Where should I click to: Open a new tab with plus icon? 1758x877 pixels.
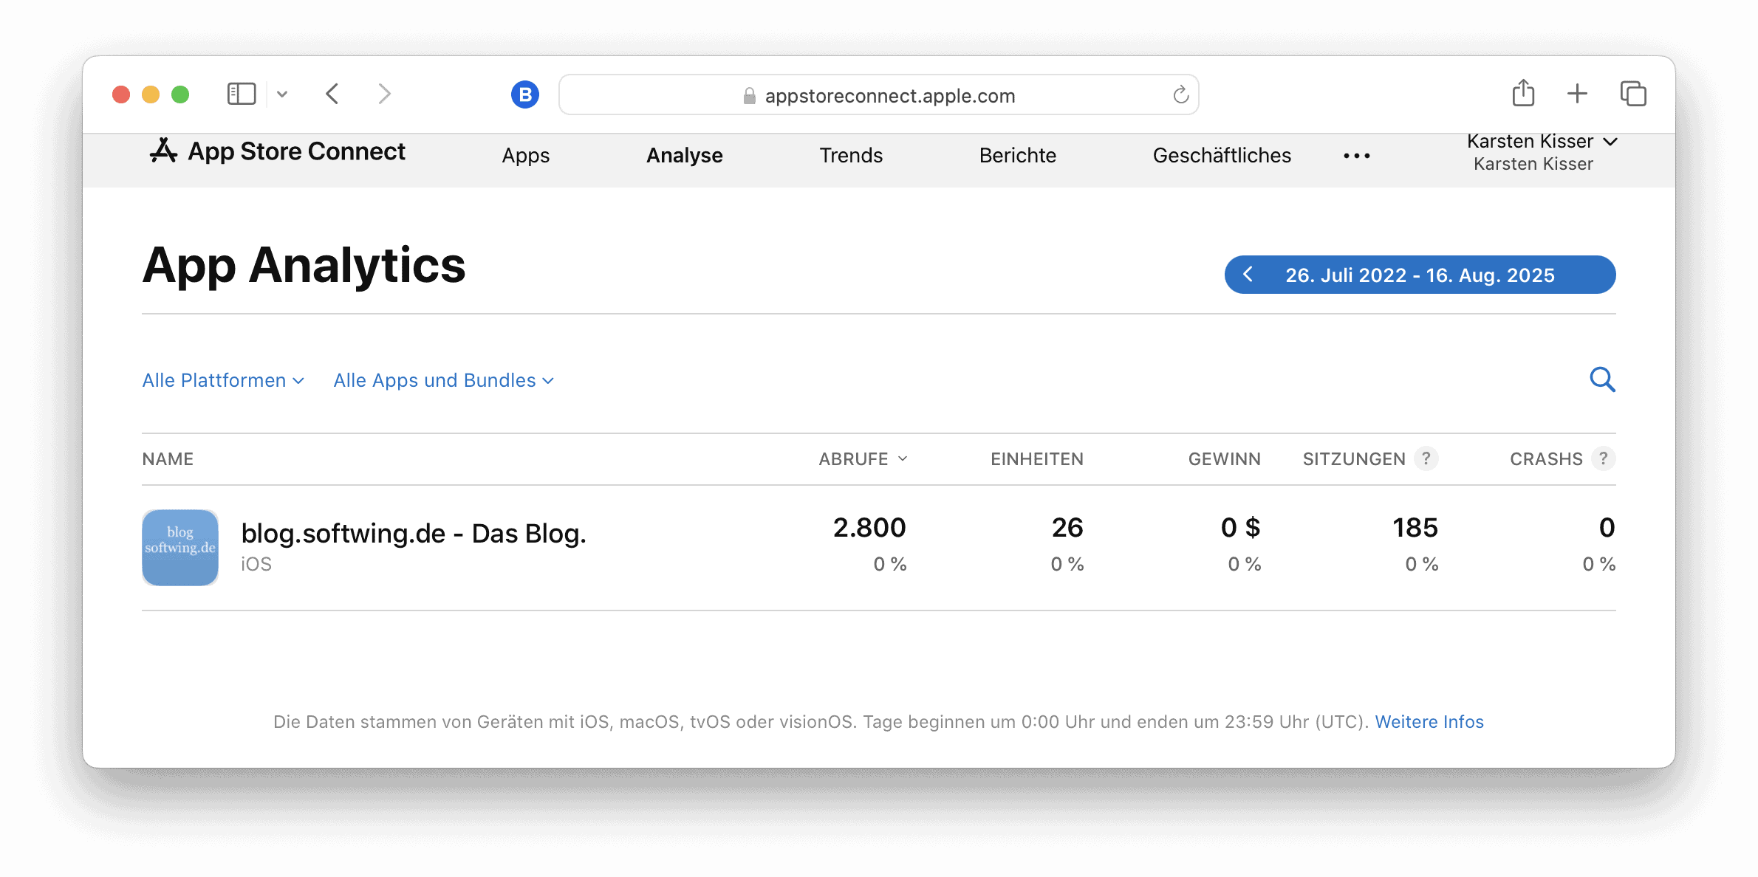click(x=1577, y=93)
